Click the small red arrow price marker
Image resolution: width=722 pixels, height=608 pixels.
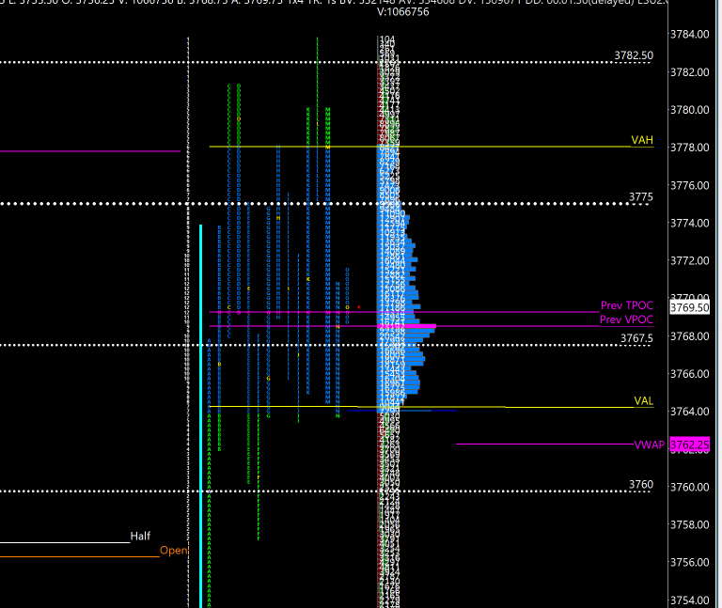358,307
